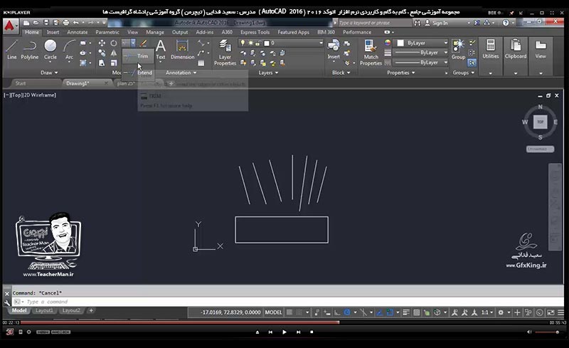Select the Polyline tool
Image resolution: width=569 pixels, height=348 pixels.
29,49
